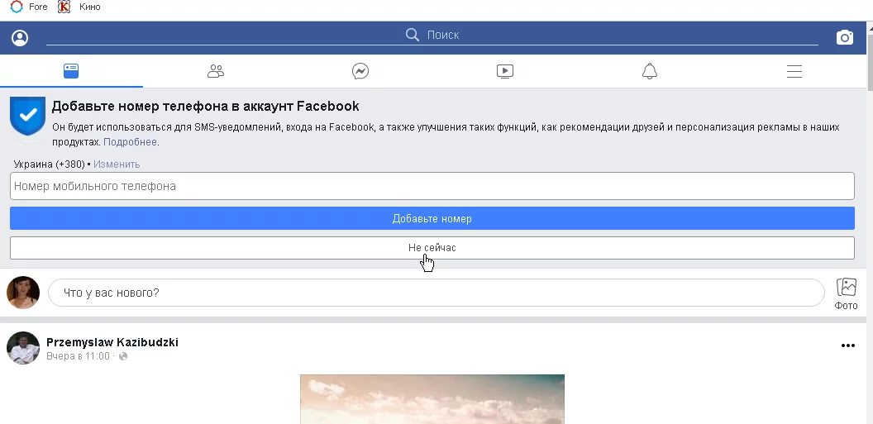Switch to the News Feed tab
Image resolution: width=873 pixels, height=424 pixels.
71,71
